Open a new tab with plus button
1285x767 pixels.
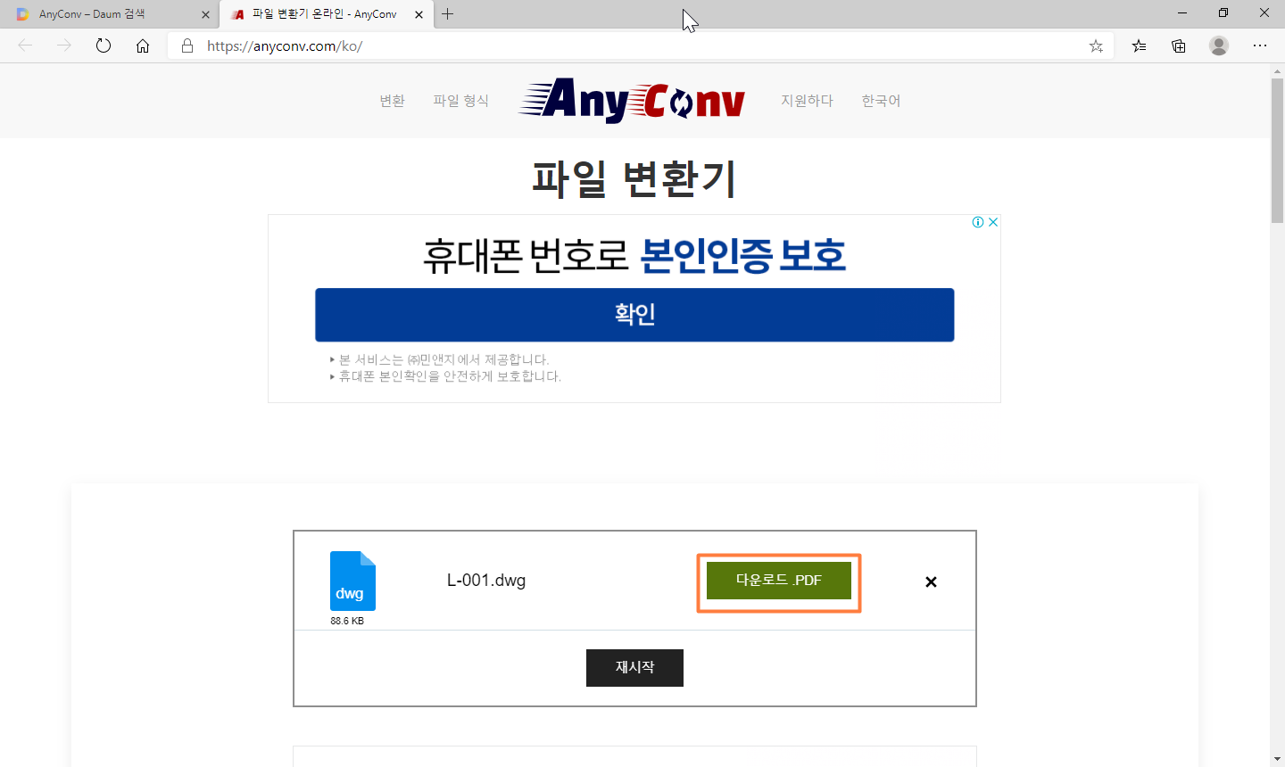[448, 14]
